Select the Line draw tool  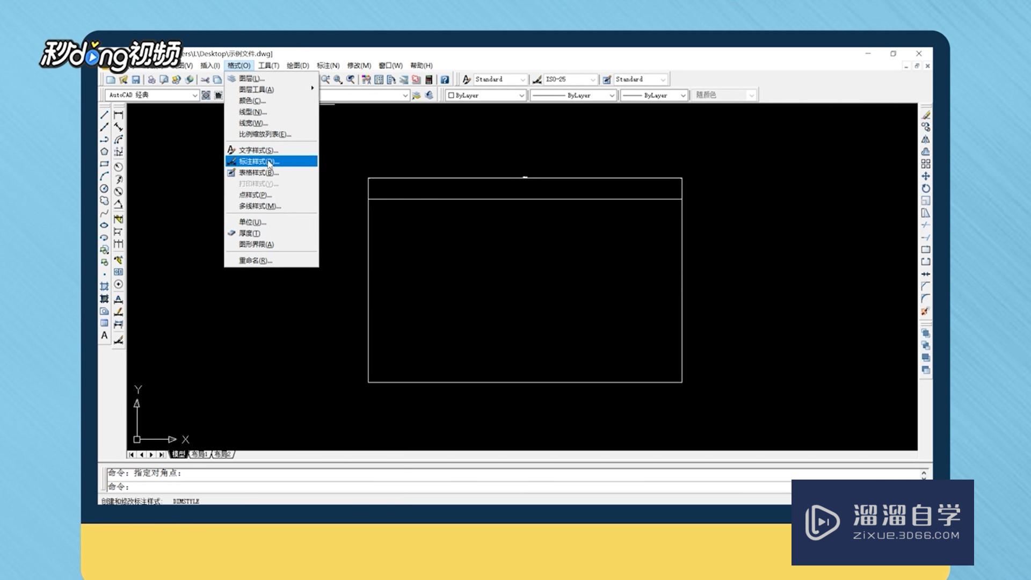pos(104,115)
